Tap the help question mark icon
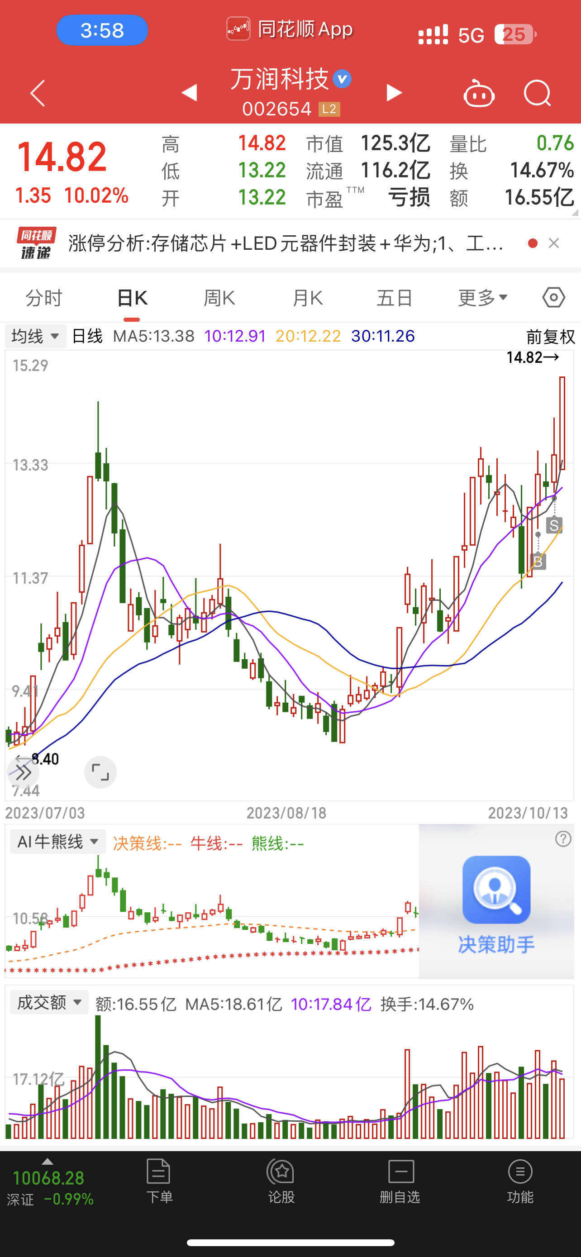Screen dimensions: 581x1257 tap(563, 839)
